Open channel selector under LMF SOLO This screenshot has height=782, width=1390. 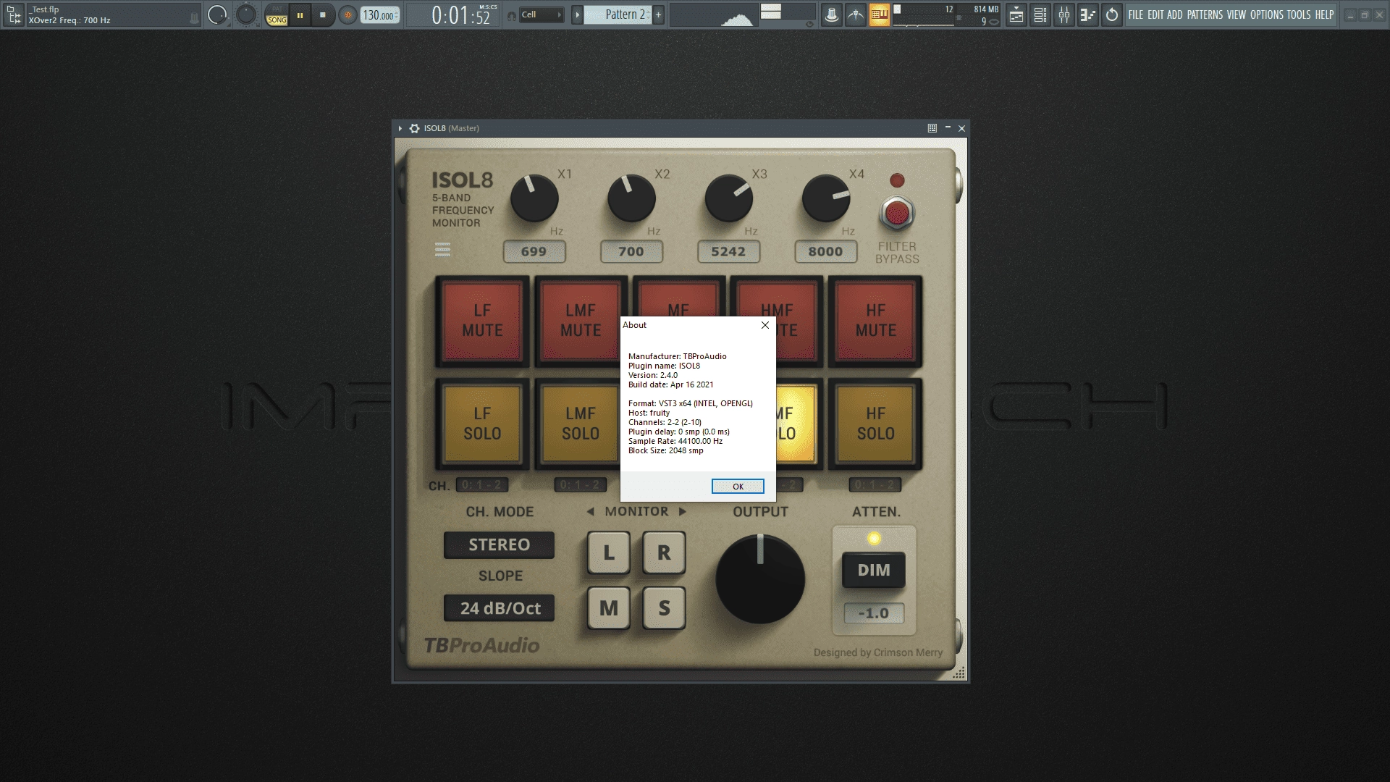click(x=580, y=485)
